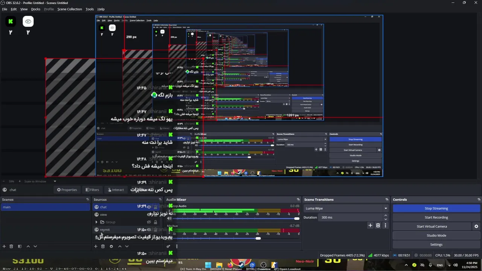
Task: Undock the Controls panel with its float icon
Action: coord(479,199)
